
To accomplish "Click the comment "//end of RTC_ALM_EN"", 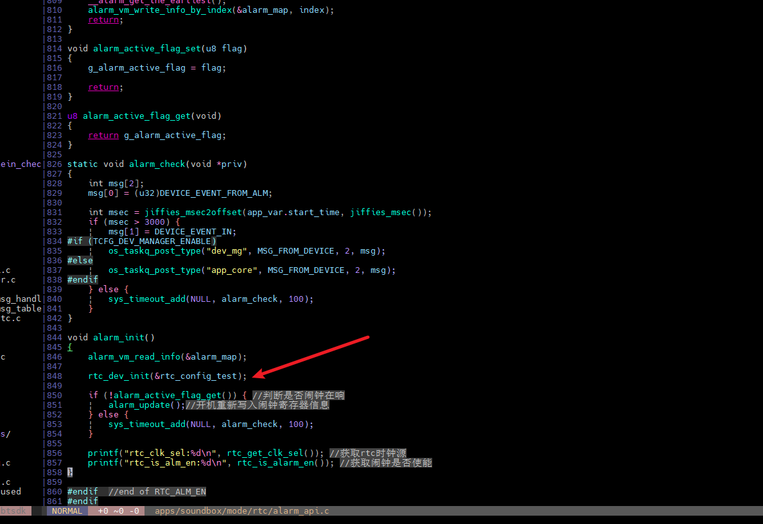I will pos(157,492).
